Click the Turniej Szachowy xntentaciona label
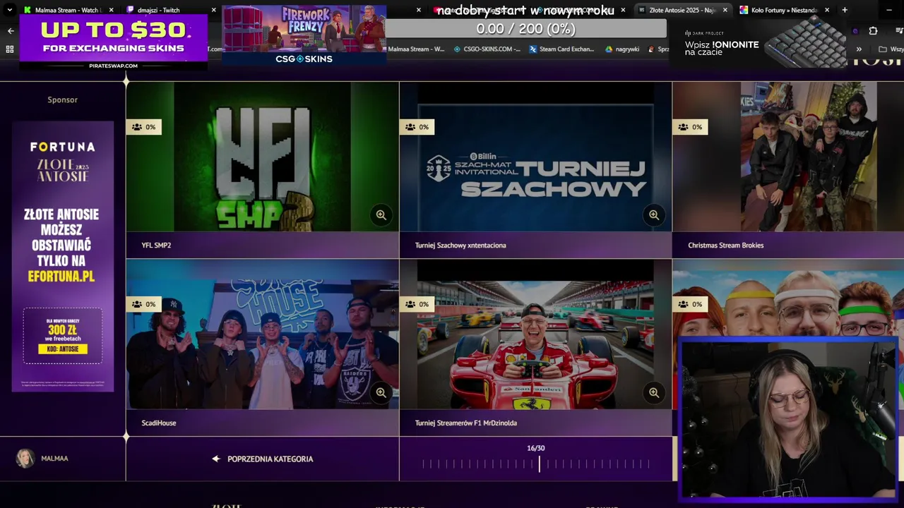904x508 pixels. (460, 246)
